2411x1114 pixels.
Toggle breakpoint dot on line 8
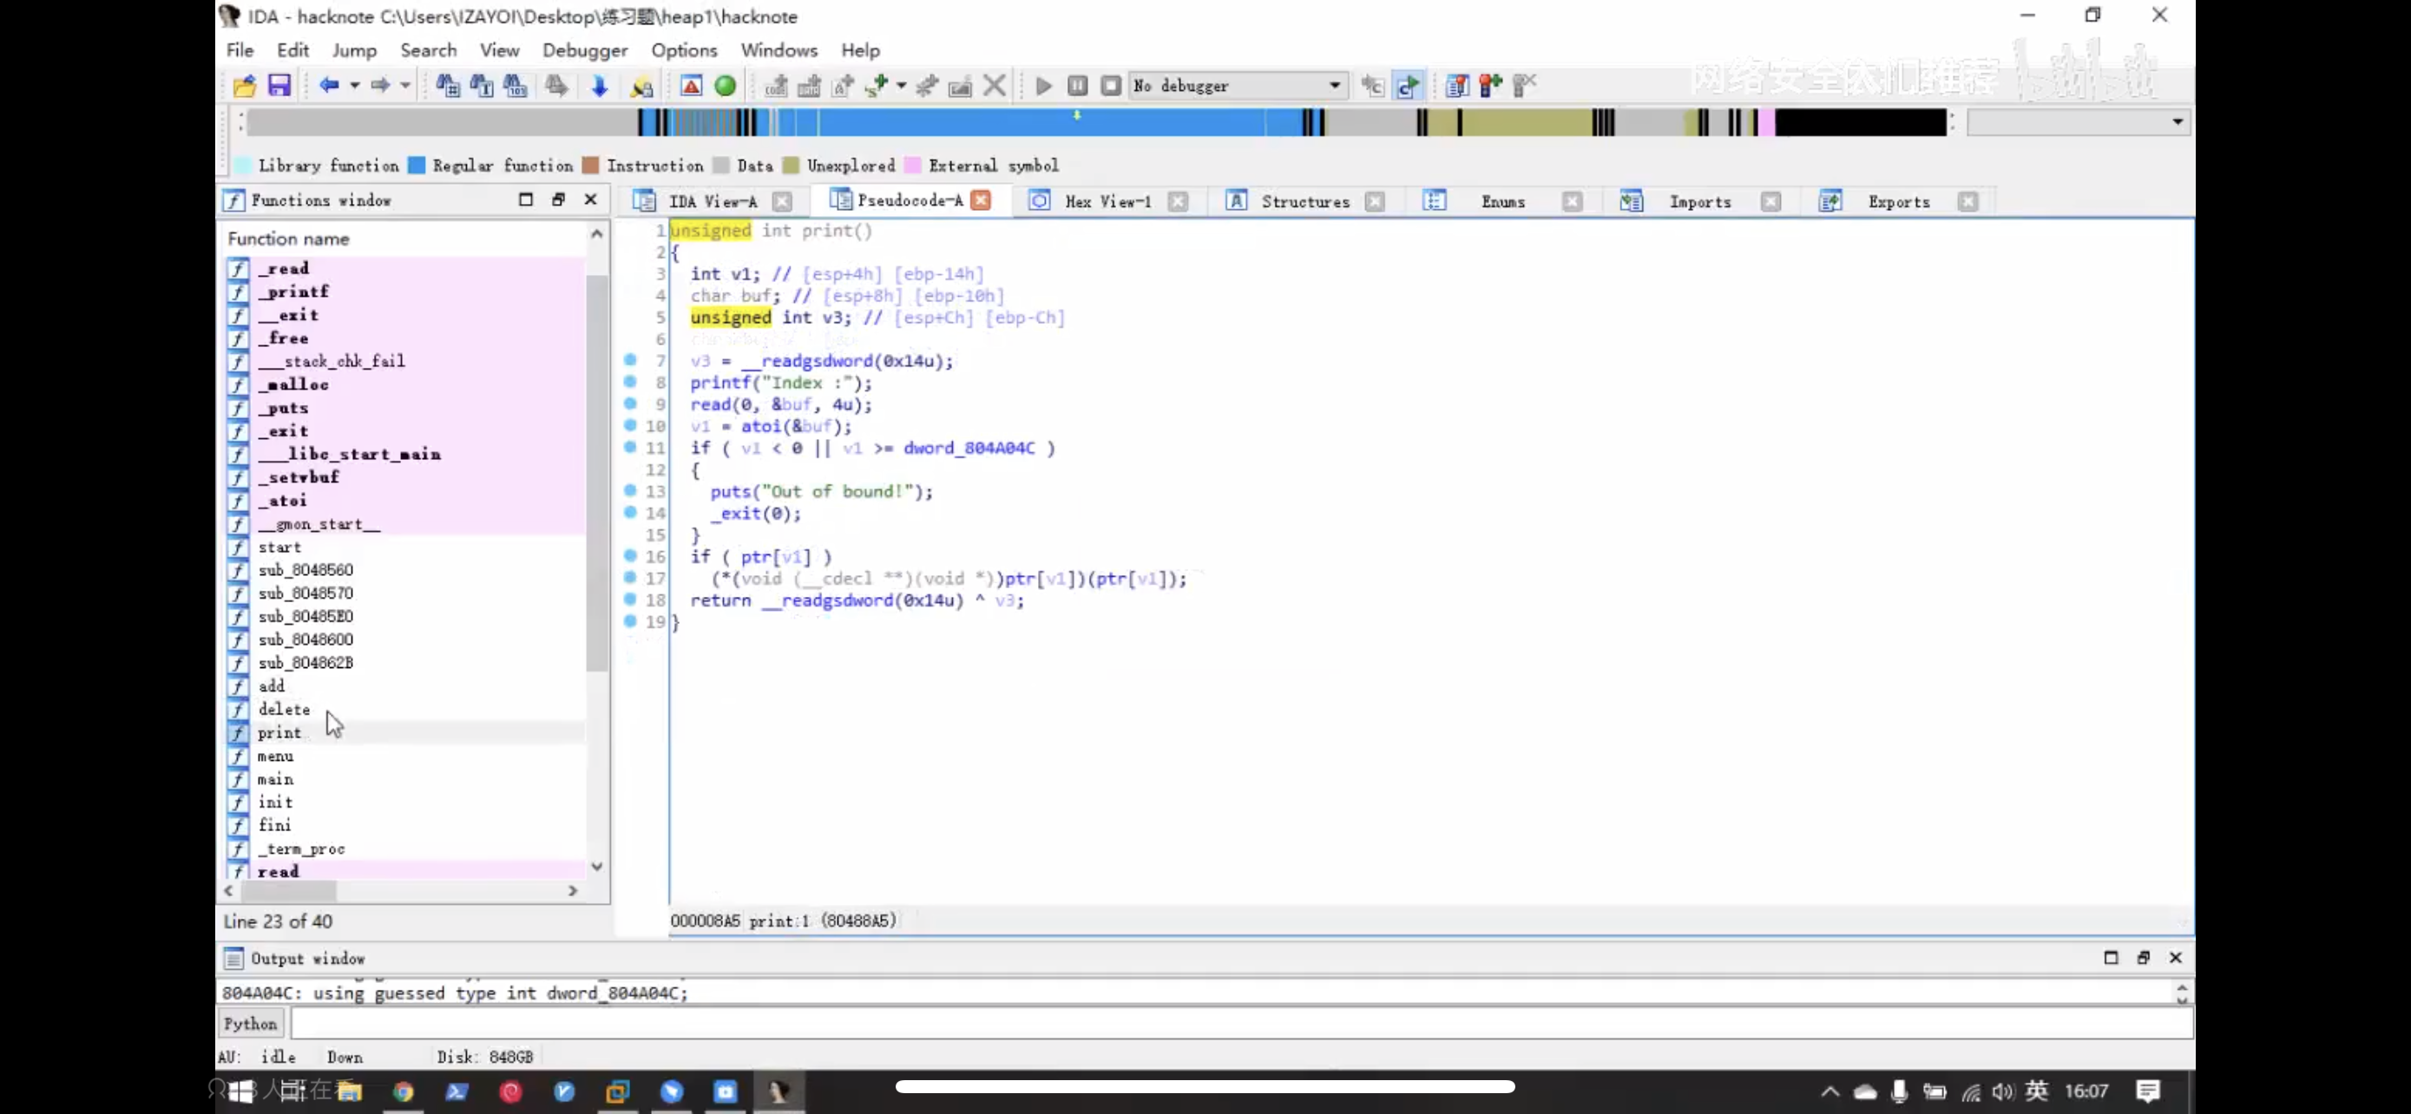click(630, 382)
